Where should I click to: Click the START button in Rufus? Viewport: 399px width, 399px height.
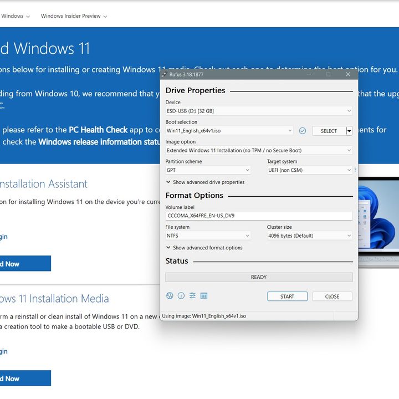click(287, 296)
